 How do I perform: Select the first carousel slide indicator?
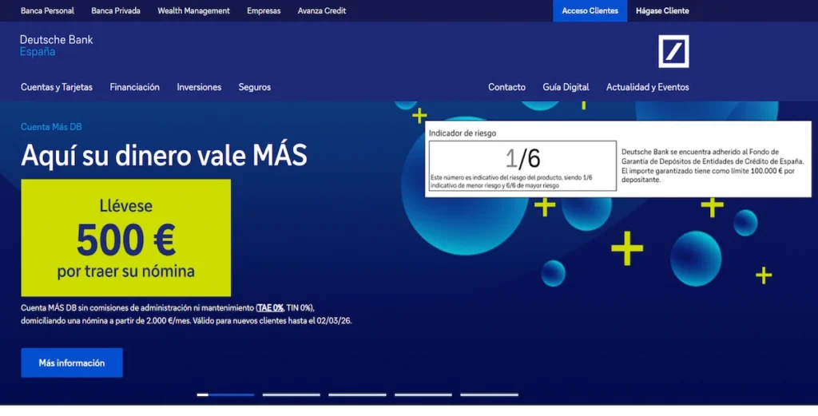[225, 394]
